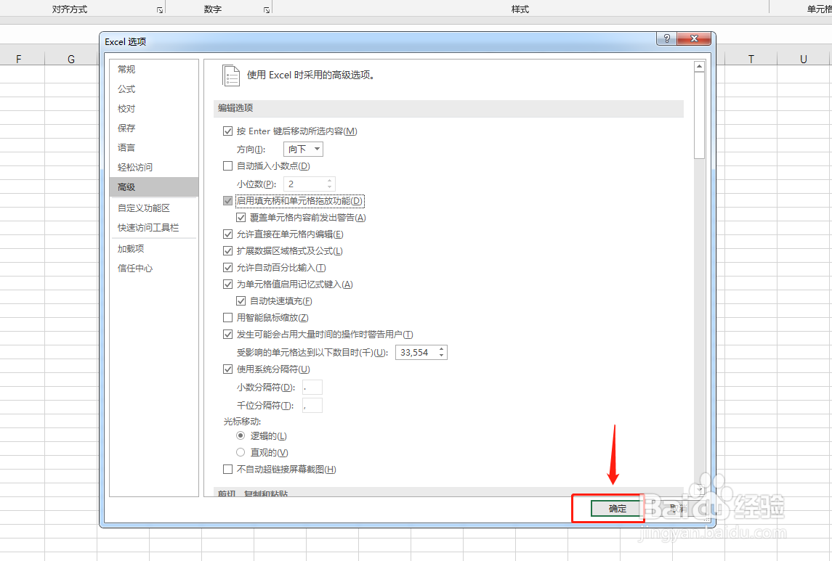Click the help question mark button

(666, 38)
